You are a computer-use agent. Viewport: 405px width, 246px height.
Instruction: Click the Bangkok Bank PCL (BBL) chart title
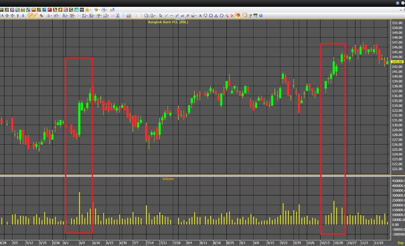pyautogui.click(x=168, y=22)
